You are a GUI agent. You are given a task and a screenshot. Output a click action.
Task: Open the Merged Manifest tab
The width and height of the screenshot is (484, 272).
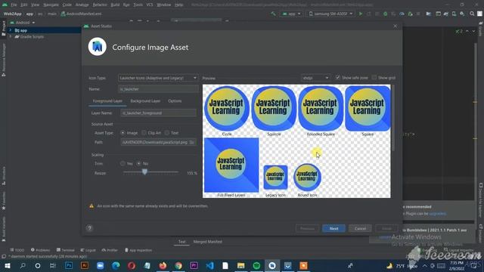[x=208, y=242]
